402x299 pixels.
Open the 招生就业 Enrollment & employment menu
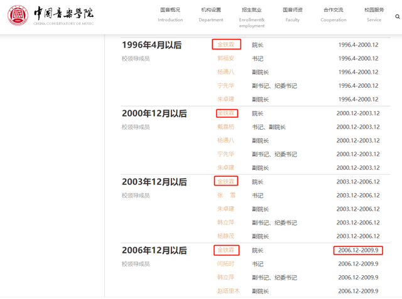click(x=252, y=18)
